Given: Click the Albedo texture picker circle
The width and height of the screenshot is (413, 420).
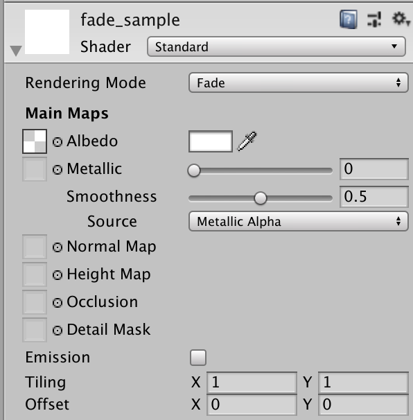Looking at the screenshot, I should pyautogui.click(x=58, y=141).
